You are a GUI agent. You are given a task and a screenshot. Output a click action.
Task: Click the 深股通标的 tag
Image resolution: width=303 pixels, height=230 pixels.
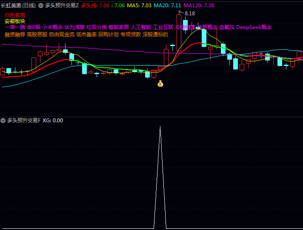click(155, 34)
